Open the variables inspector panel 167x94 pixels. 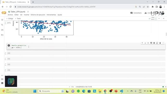pos(2,30)
